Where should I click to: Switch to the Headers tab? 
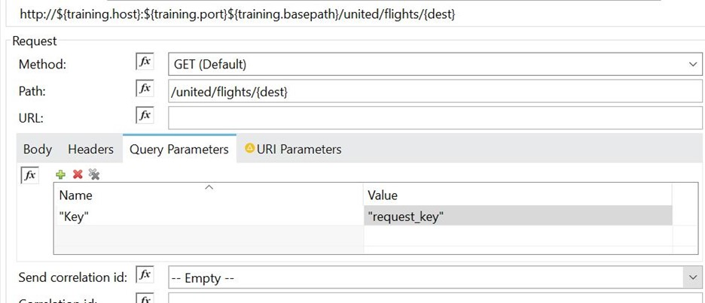pyautogui.click(x=90, y=149)
